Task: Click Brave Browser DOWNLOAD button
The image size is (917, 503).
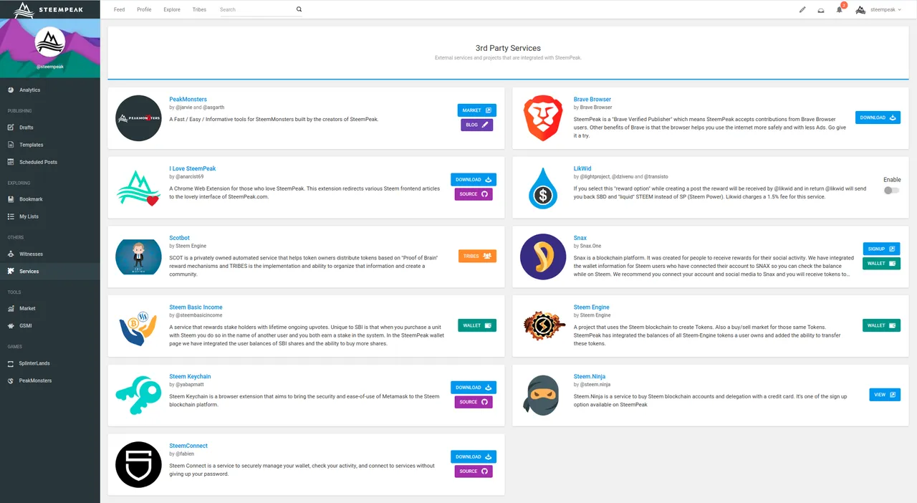Action: 878,118
